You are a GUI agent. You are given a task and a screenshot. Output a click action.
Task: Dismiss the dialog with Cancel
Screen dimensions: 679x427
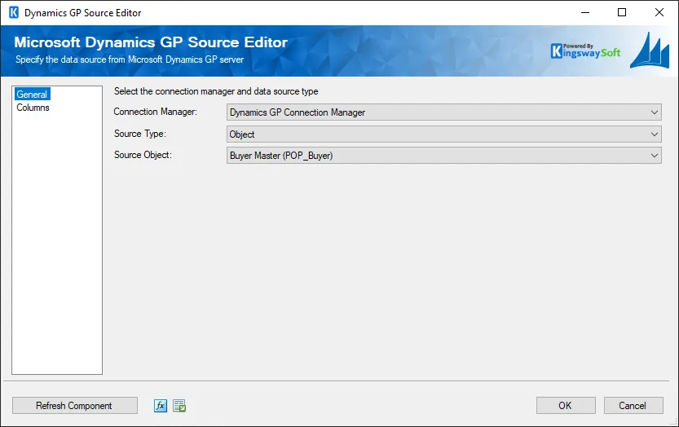(x=633, y=406)
